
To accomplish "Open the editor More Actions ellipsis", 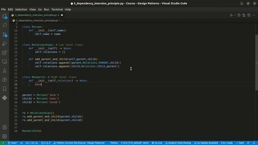I will [254, 15].
